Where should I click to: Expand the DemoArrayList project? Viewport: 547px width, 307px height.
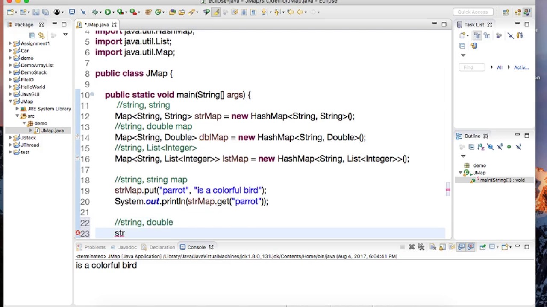tap(10, 65)
